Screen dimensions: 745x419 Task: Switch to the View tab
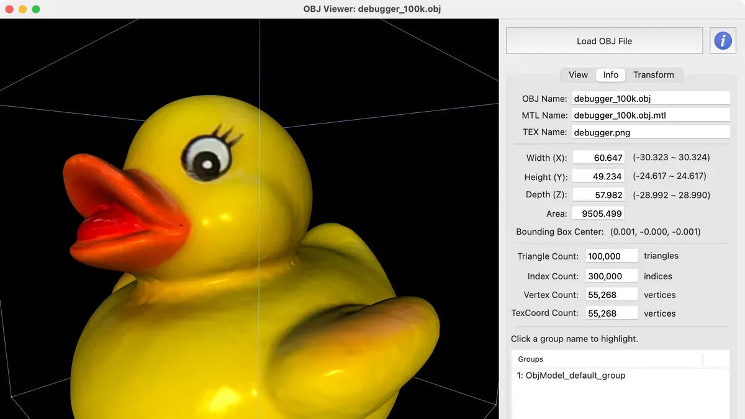tap(578, 74)
